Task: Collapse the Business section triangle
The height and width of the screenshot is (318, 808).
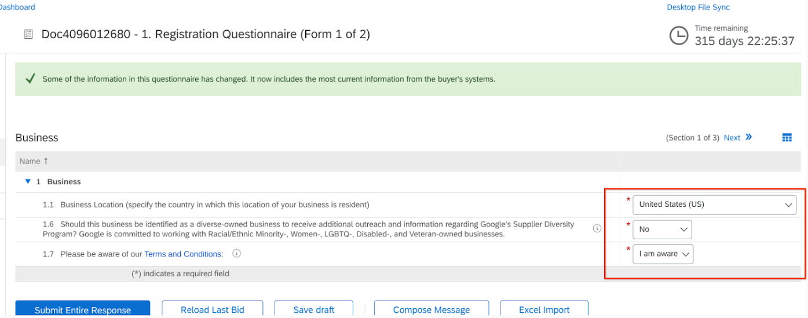Action: [27, 181]
